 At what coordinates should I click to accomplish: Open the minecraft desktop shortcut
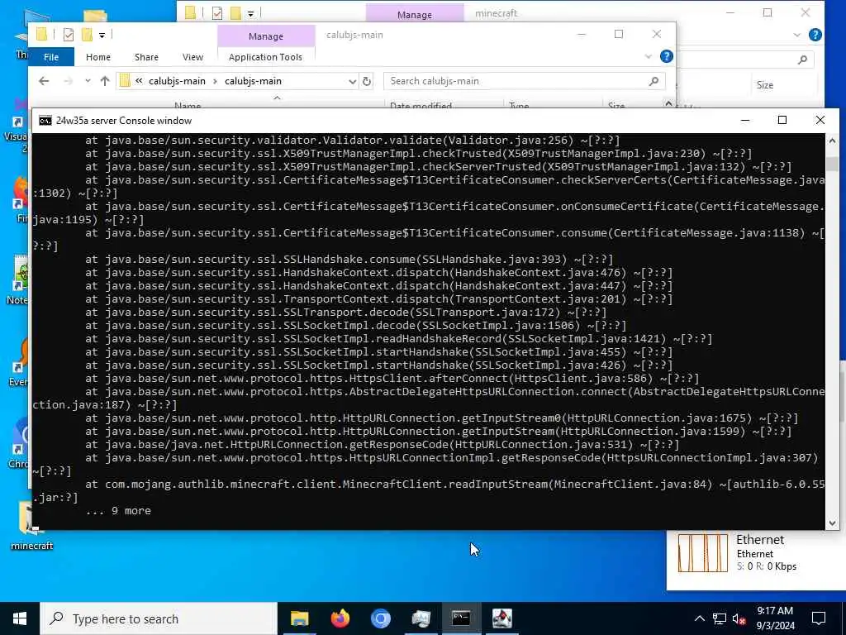pyautogui.click(x=31, y=525)
